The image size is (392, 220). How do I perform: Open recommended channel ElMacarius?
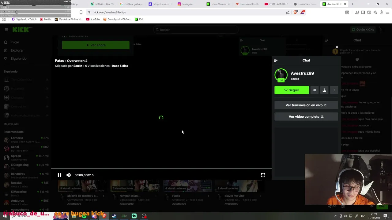tap(26, 193)
